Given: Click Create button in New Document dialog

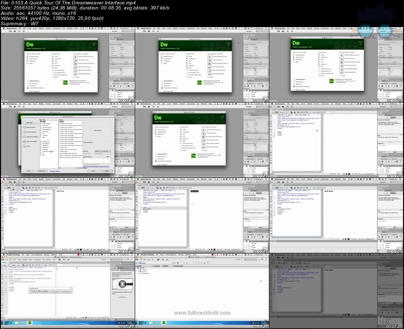Looking at the screenshot, I should coord(107,171).
